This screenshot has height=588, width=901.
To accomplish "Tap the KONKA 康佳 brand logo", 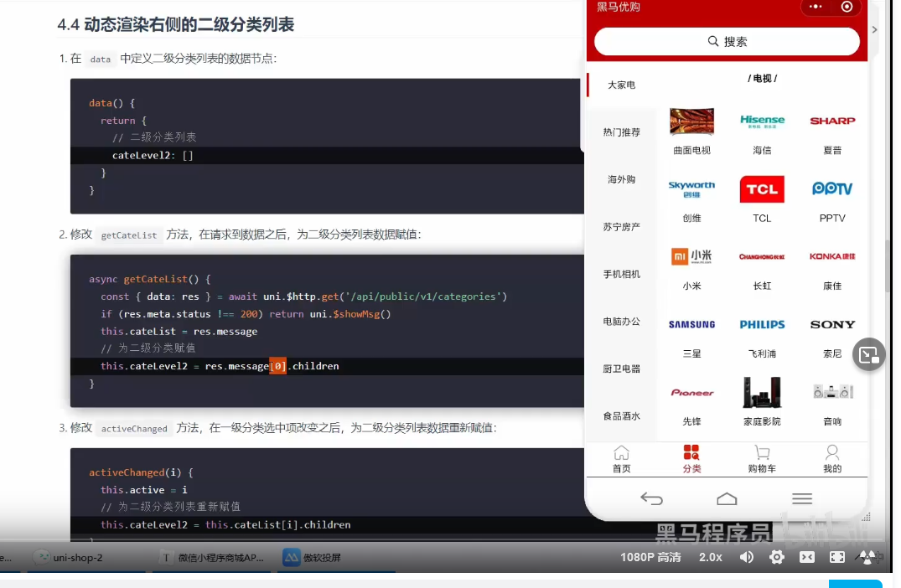I will tap(832, 256).
